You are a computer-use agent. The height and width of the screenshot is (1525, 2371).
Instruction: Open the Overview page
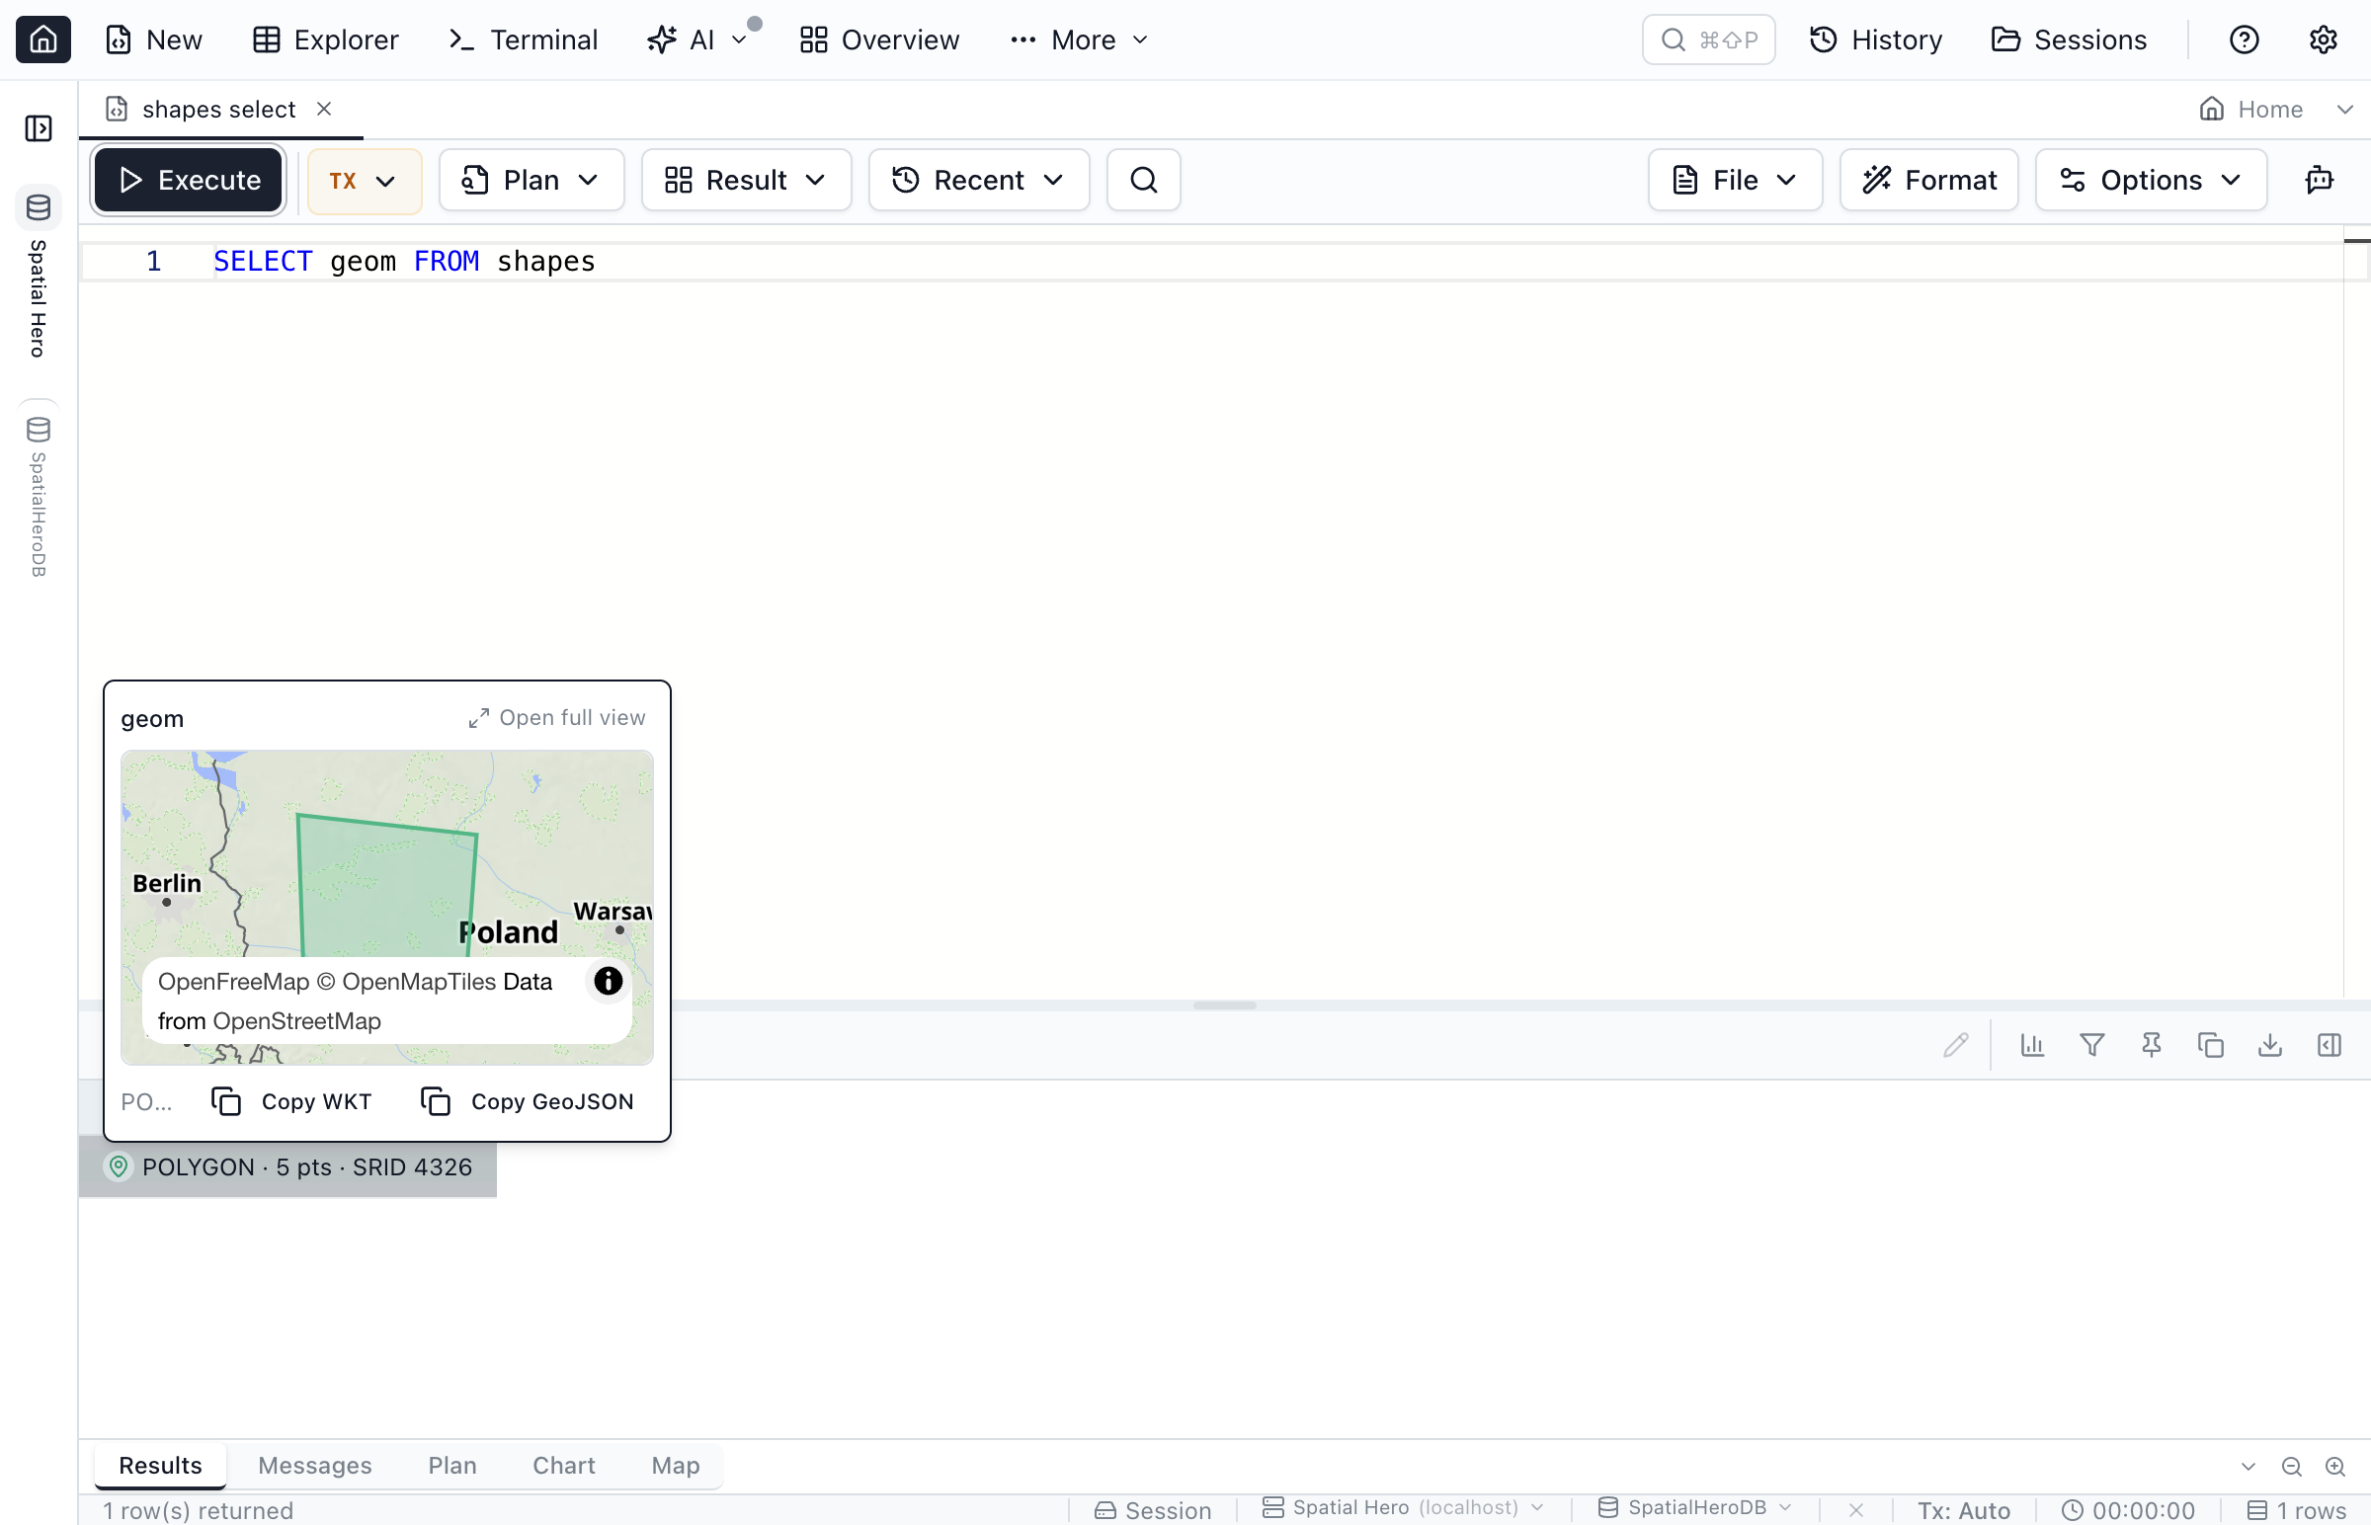tap(879, 40)
